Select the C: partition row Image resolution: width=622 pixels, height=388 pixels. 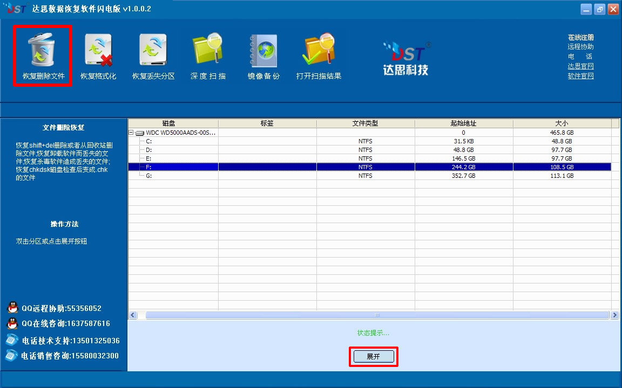coord(369,141)
